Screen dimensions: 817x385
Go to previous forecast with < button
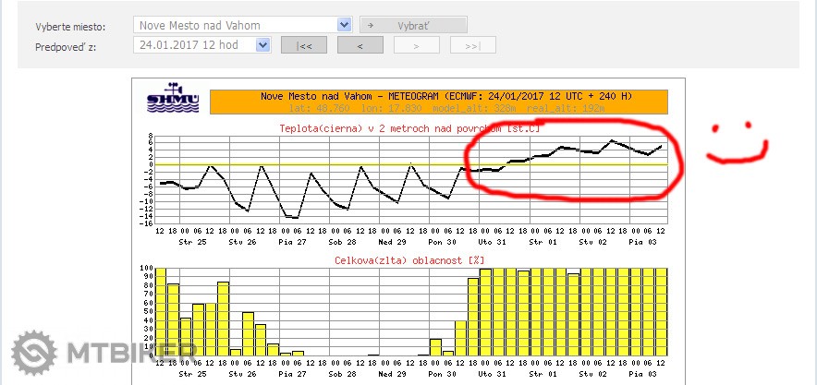click(x=360, y=45)
